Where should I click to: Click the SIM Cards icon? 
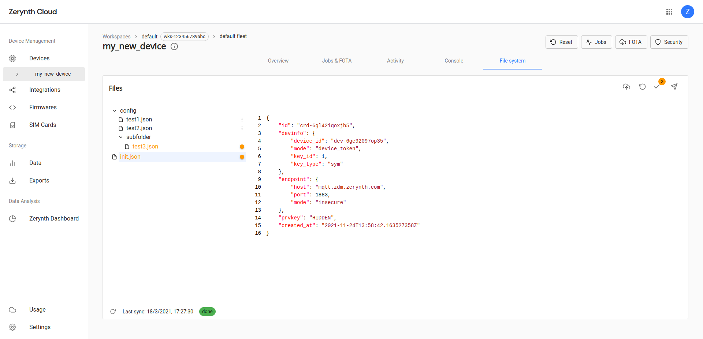(12, 125)
